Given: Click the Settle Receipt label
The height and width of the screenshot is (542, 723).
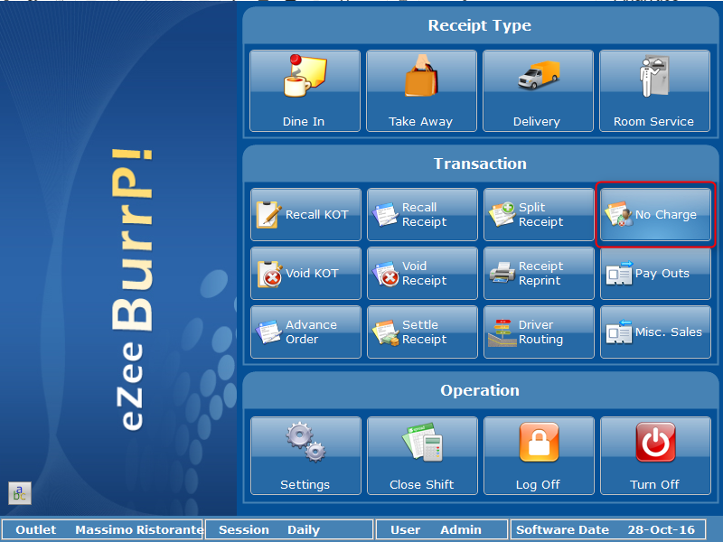Looking at the screenshot, I should [424, 332].
